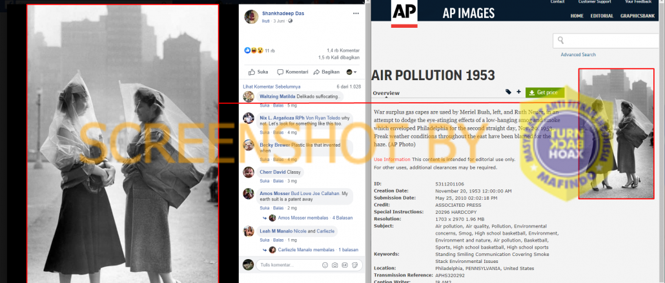This screenshot has width=665, height=283.
Task: Click the tag icon beside Get price
Action: pyautogui.click(x=509, y=92)
